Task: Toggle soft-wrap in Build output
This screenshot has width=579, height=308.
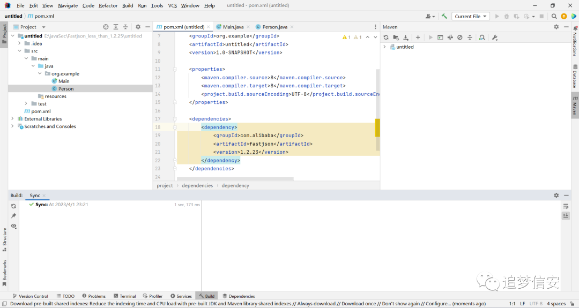Action: (x=566, y=206)
